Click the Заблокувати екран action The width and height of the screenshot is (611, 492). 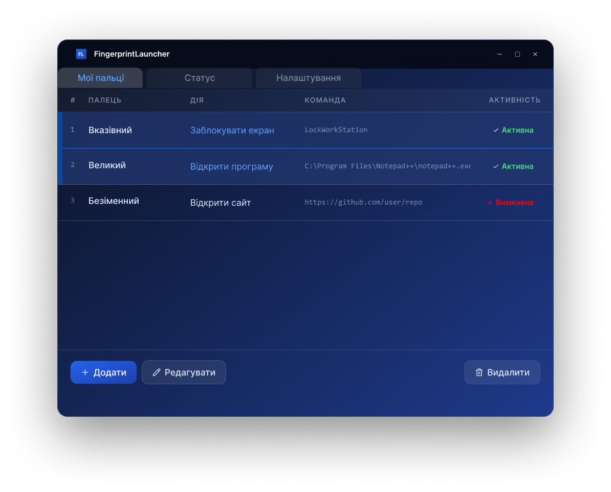coord(232,130)
